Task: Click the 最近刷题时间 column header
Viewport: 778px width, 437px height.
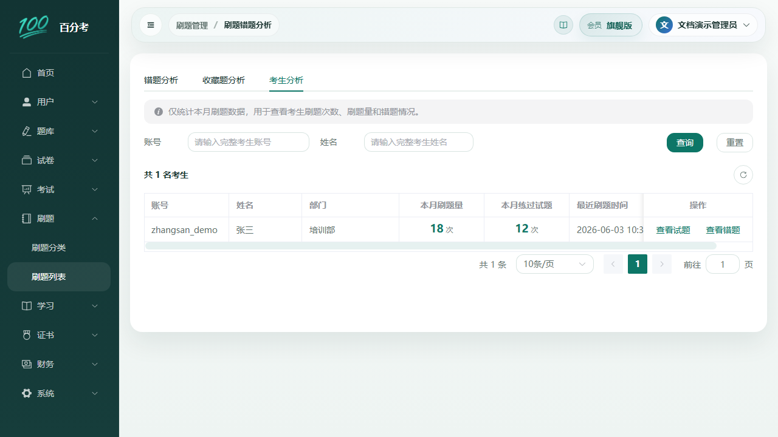Action: 606,205
